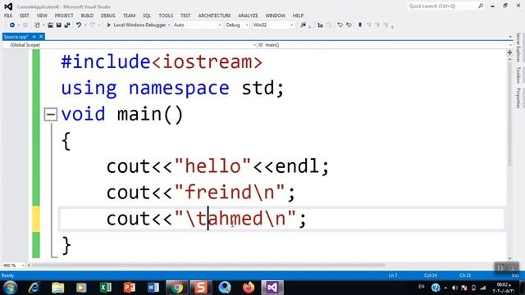Image resolution: width=525 pixels, height=295 pixels.
Task: Open PowerPoint from the taskbar
Action: 130,288
